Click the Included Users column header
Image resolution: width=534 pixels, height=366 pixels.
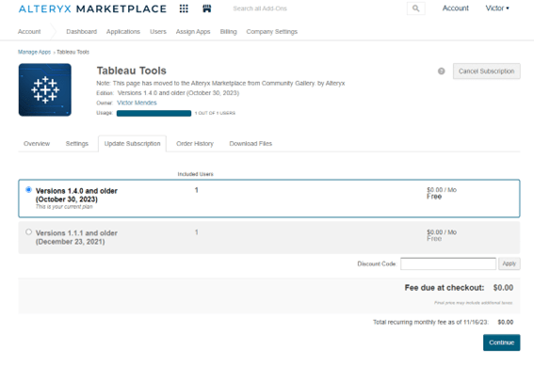coord(196,174)
